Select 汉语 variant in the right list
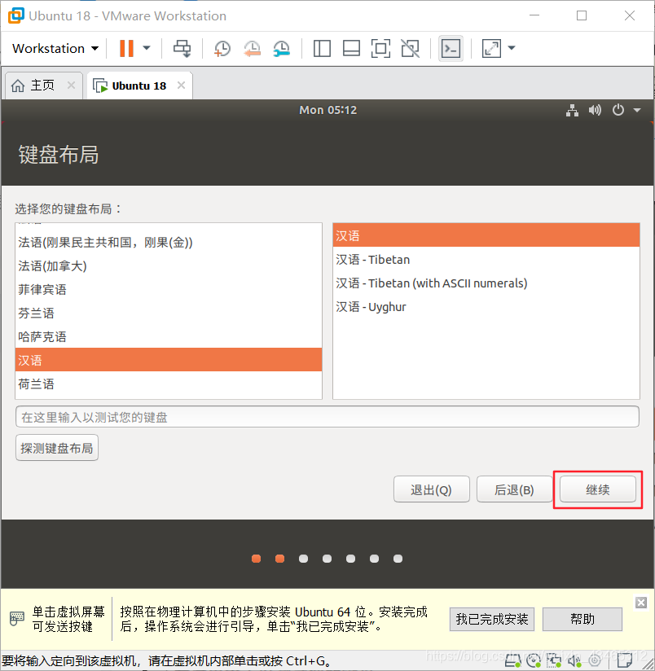The width and height of the screenshot is (655, 671). pos(486,235)
